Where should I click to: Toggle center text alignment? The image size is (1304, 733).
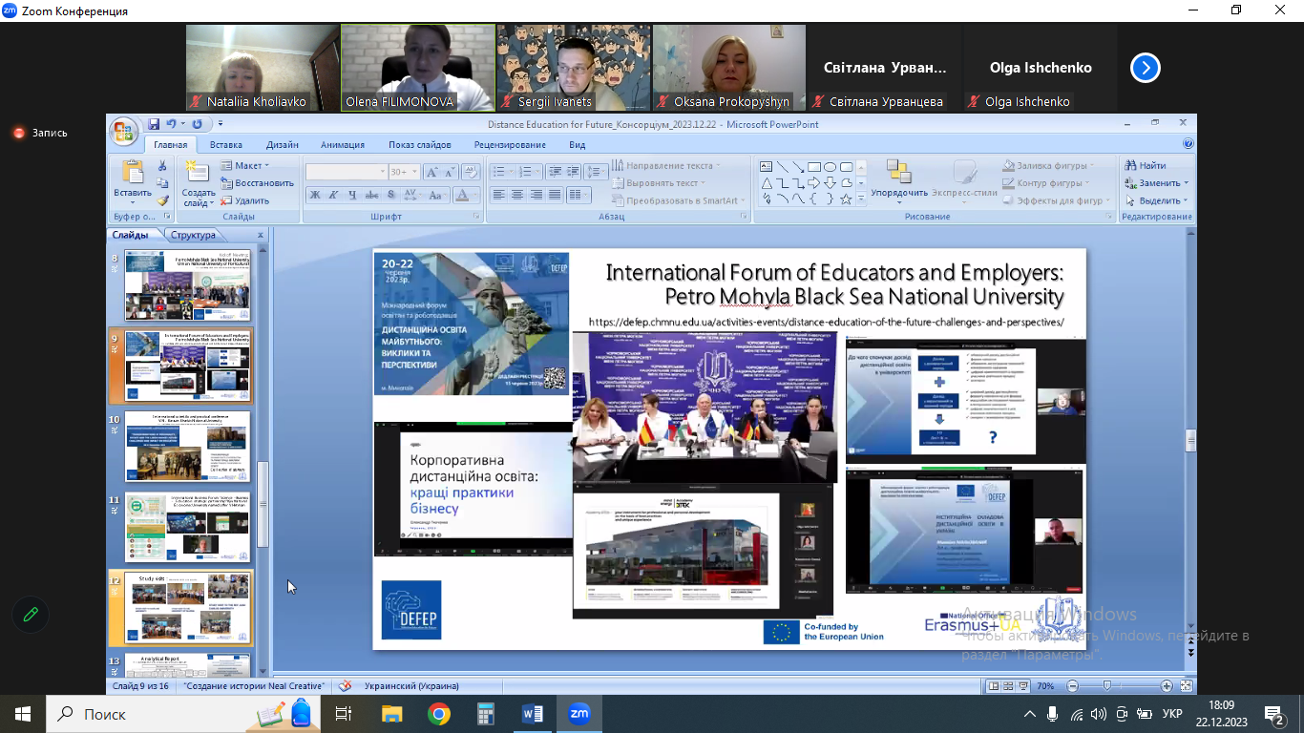coord(516,195)
